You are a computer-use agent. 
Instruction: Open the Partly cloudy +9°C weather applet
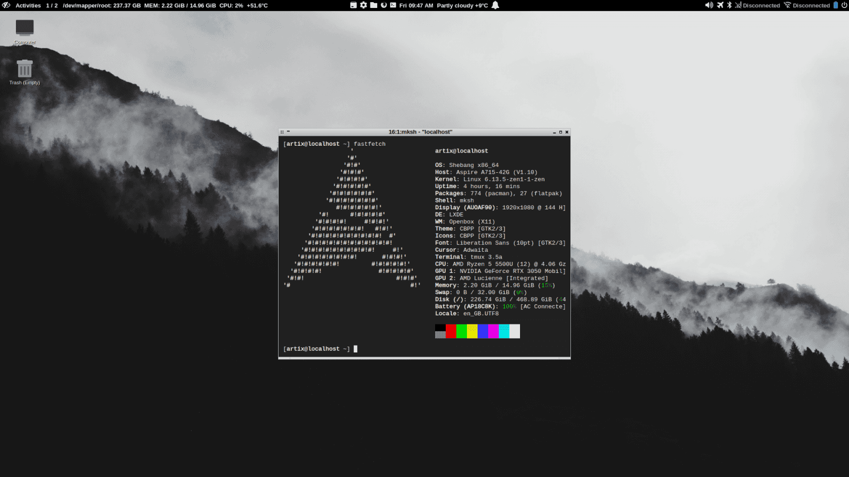462,5
